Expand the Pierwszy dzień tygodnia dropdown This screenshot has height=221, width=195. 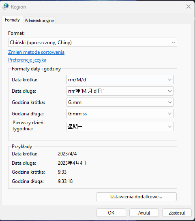(x=120, y=127)
